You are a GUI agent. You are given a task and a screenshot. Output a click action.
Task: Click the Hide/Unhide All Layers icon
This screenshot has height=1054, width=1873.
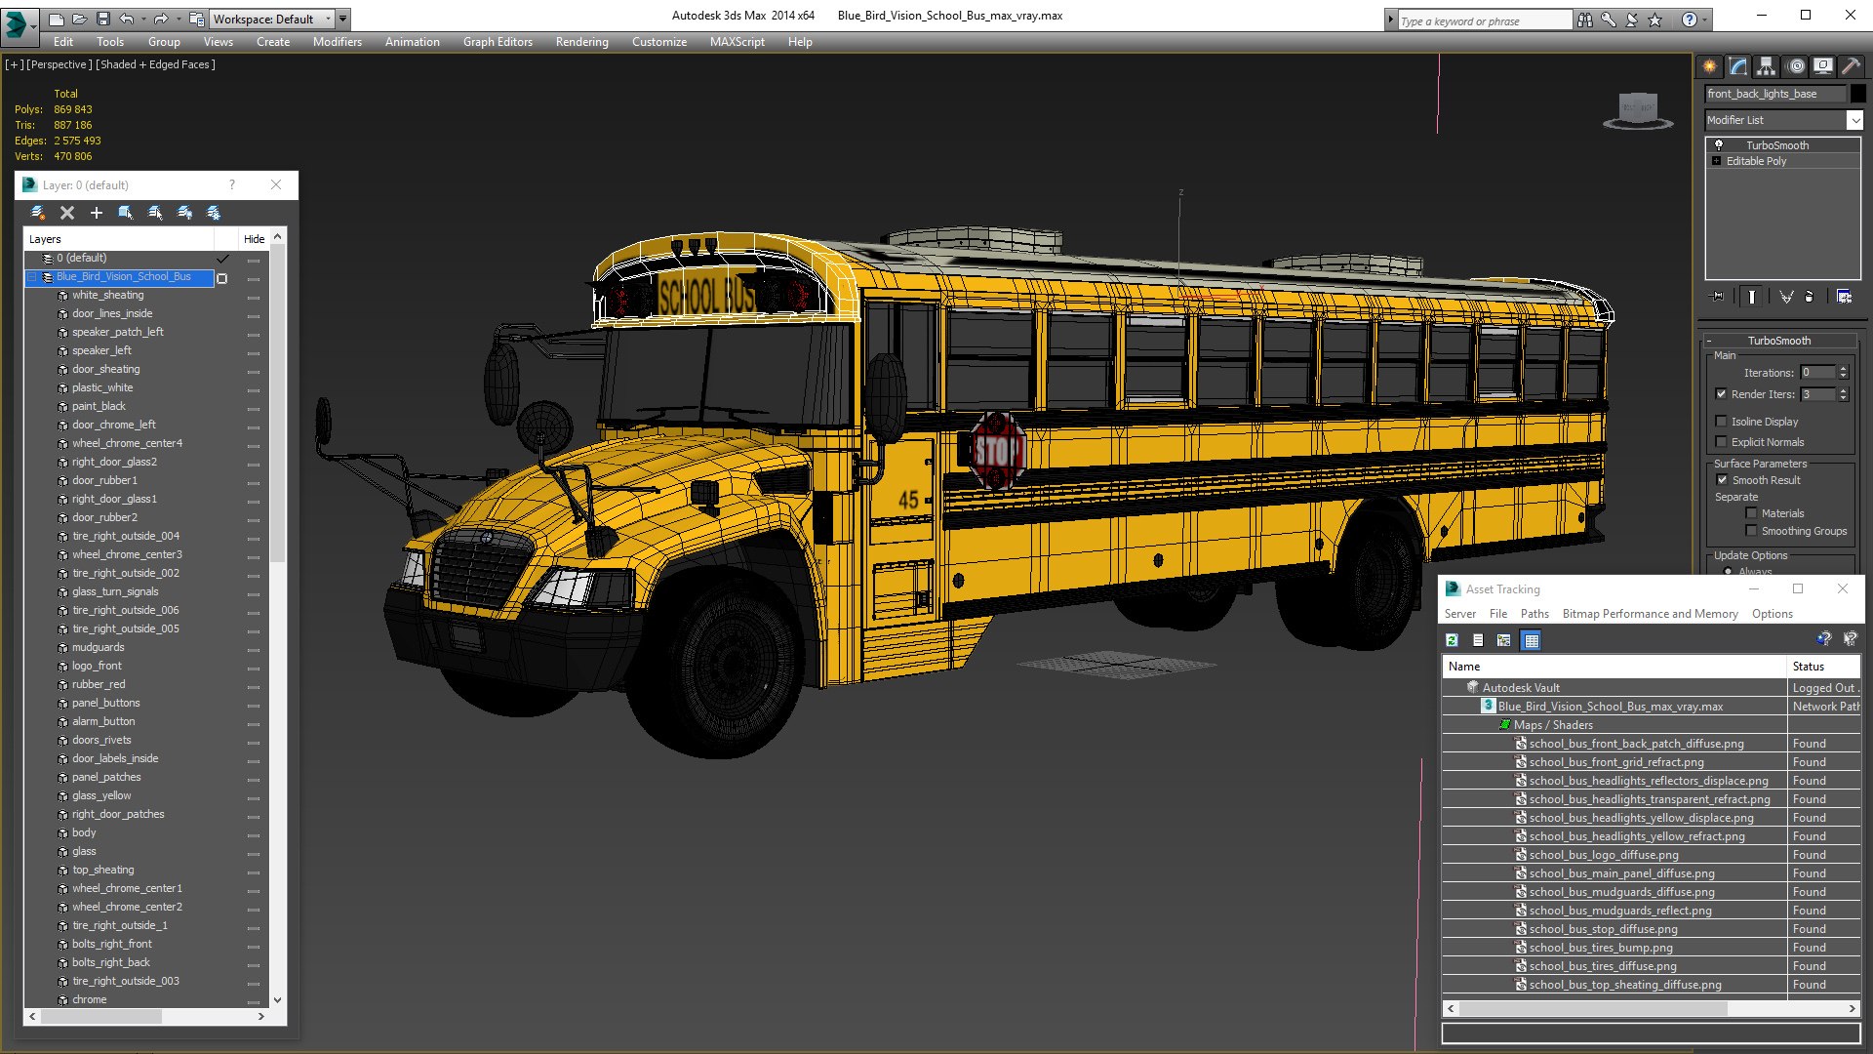[183, 213]
